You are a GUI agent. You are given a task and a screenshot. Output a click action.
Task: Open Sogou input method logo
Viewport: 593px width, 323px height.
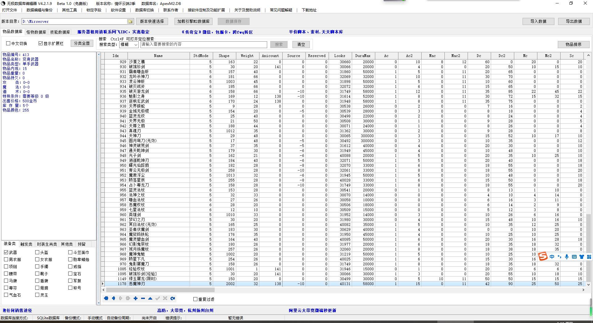click(x=543, y=256)
